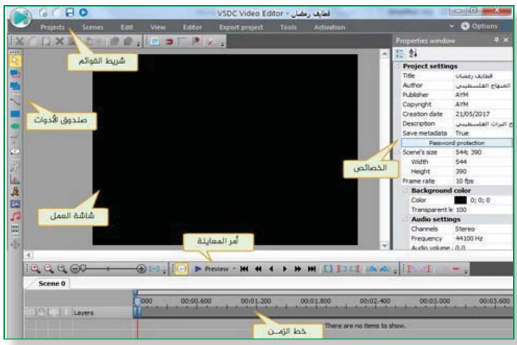This screenshot has width=517, height=345.
Task: Jump to the first frame in playback controls
Action: pos(244,269)
